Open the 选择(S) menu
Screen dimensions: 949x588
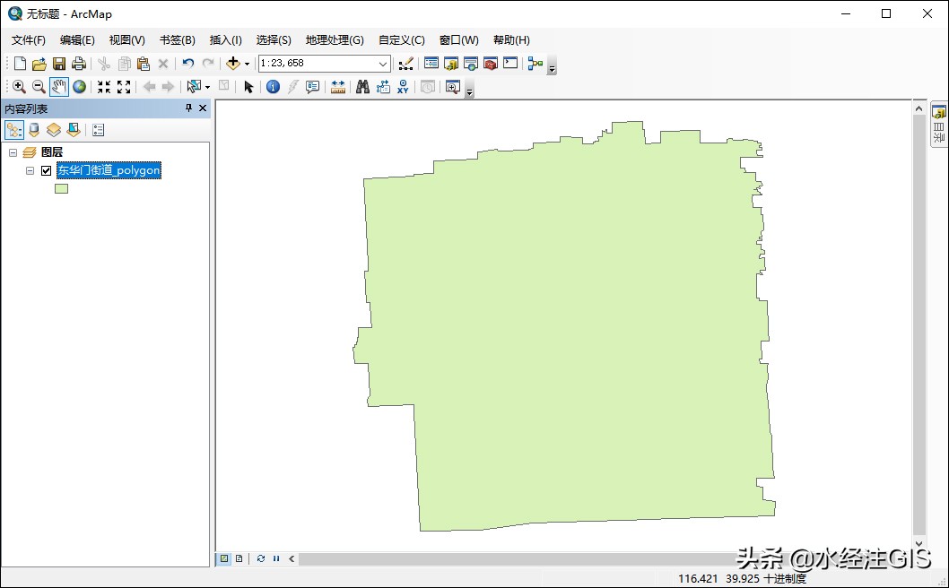[273, 40]
